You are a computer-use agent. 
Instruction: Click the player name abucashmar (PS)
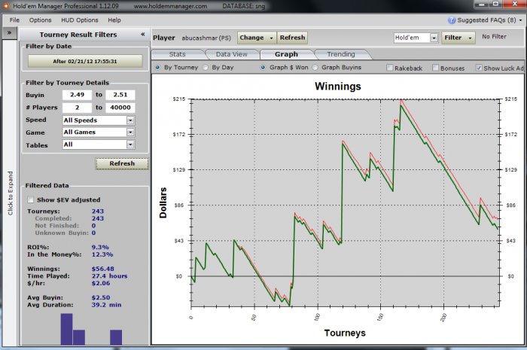[206, 38]
